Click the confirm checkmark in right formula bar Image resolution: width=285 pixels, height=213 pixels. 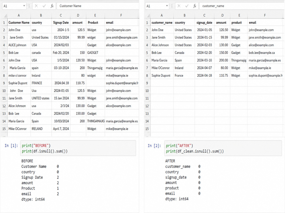pos(187,6)
